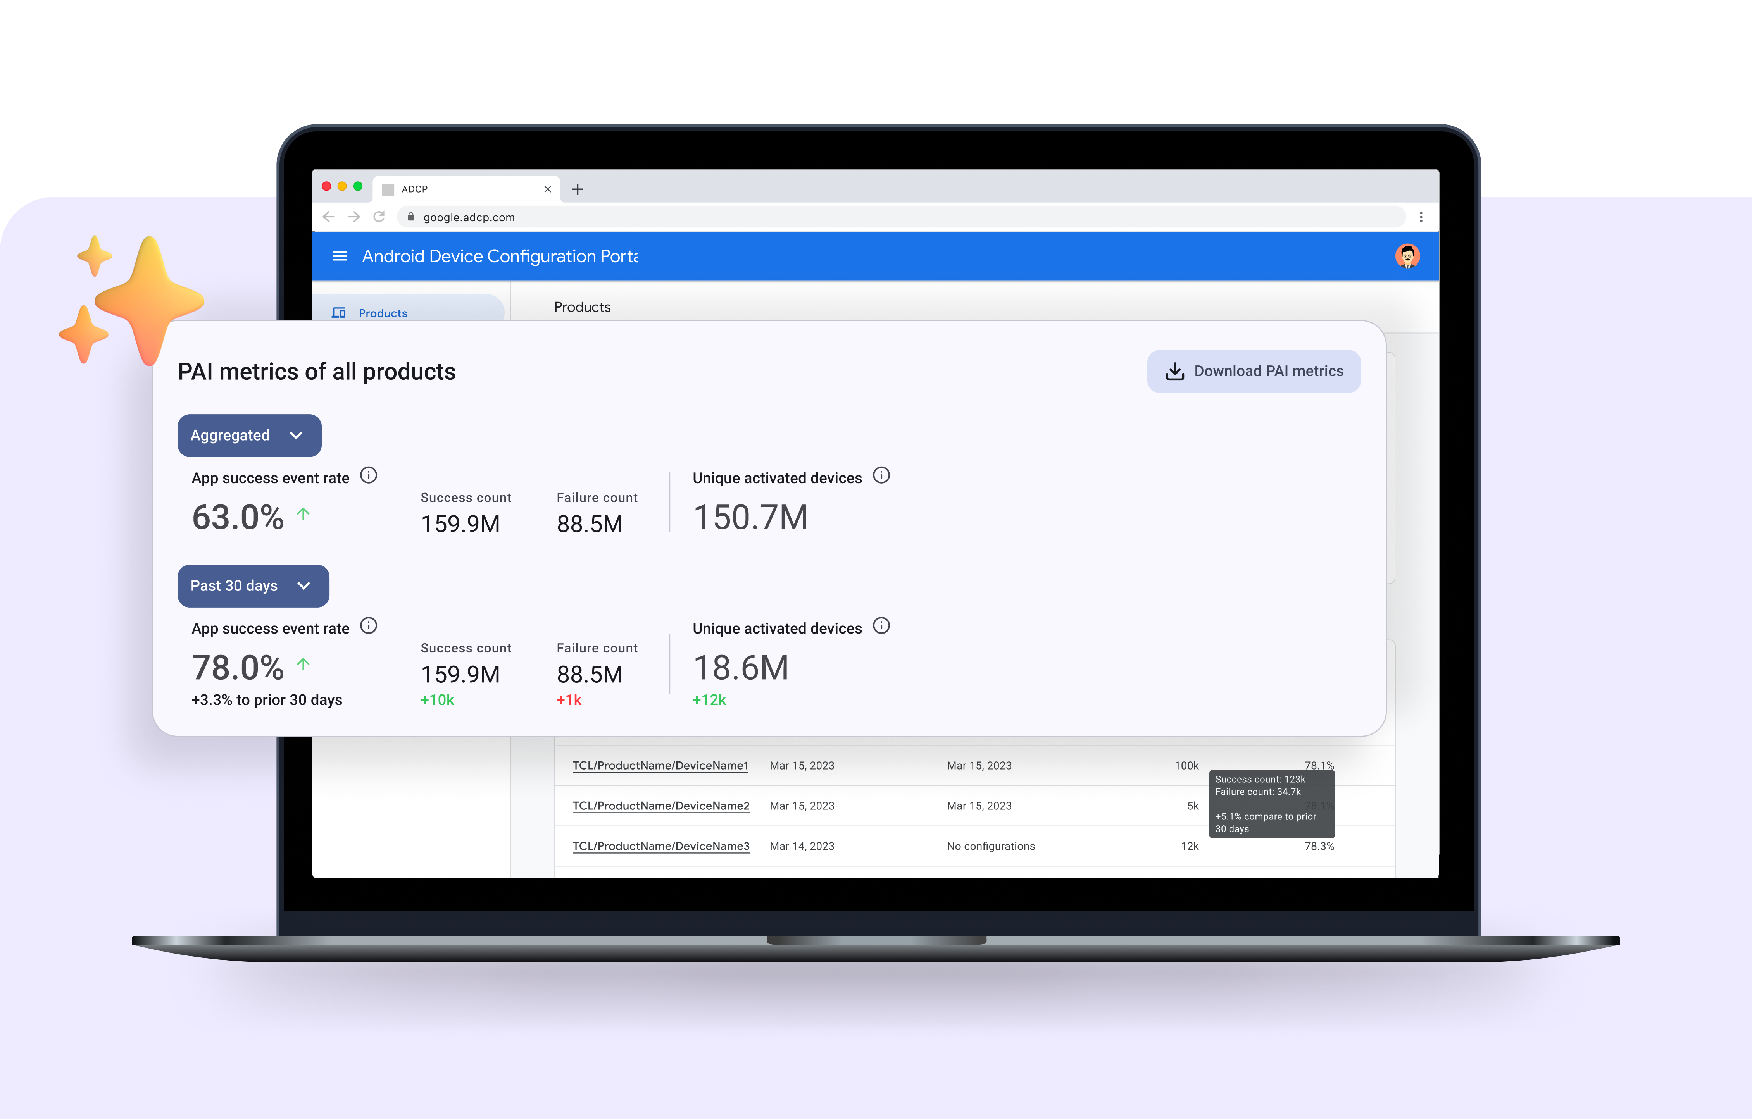Click Download PAI metrics button

point(1254,372)
